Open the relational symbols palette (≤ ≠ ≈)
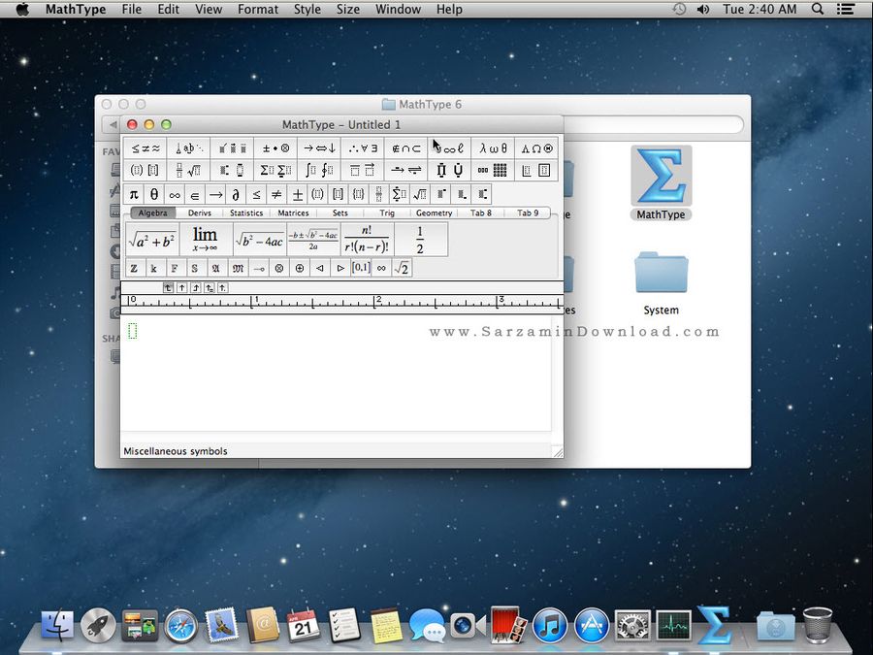Viewport: 873px width, 655px height. tap(145, 148)
